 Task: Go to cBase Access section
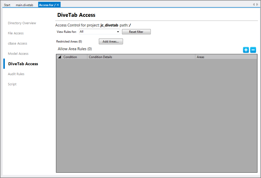tap(18, 43)
